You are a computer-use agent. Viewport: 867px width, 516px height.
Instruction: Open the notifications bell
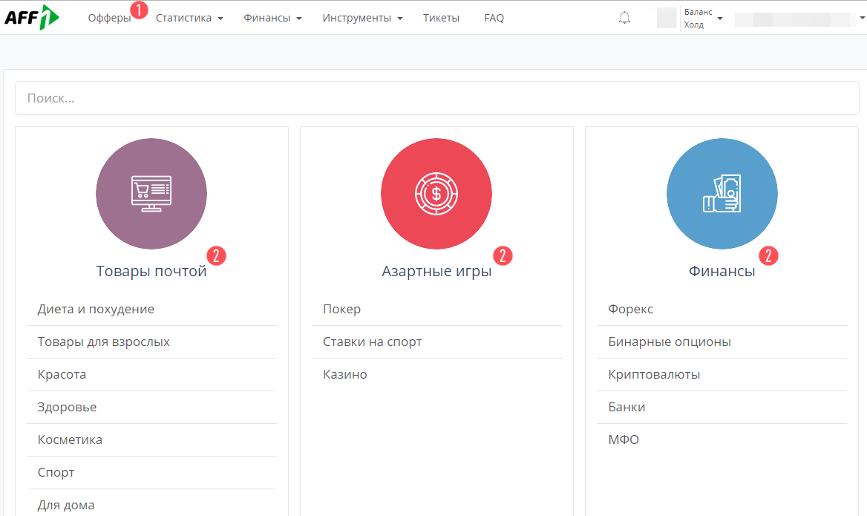click(x=624, y=18)
